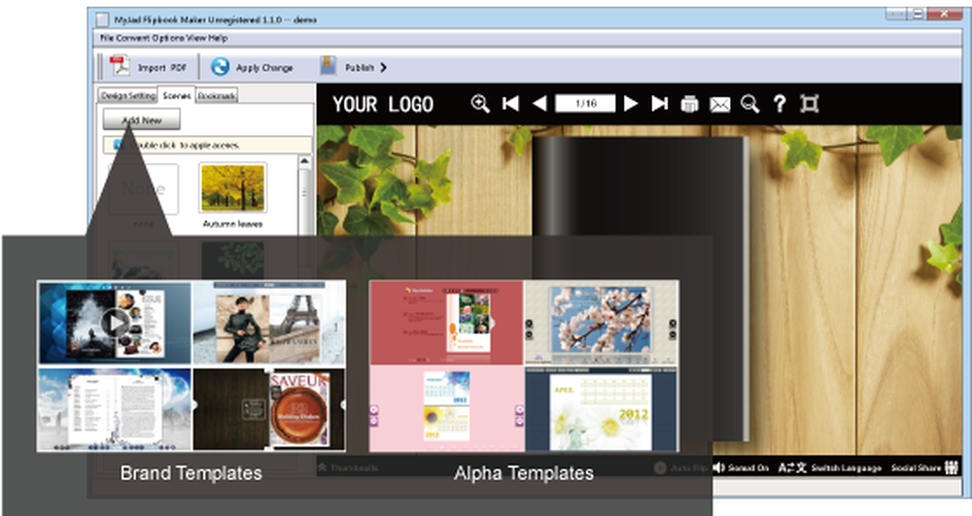Open the Options menu

point(167,39)
